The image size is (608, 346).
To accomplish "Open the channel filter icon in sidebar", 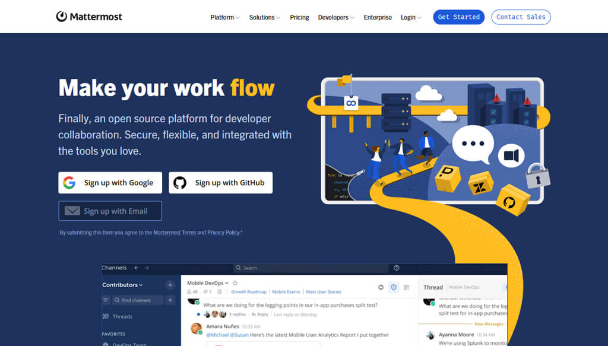I will [106, 300].
